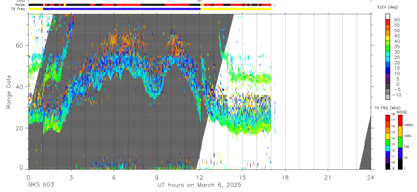This screenshot has height=192, width=417.
Task: Click the TX FRQ colorbar label "14"
Action: coord(393,138)
